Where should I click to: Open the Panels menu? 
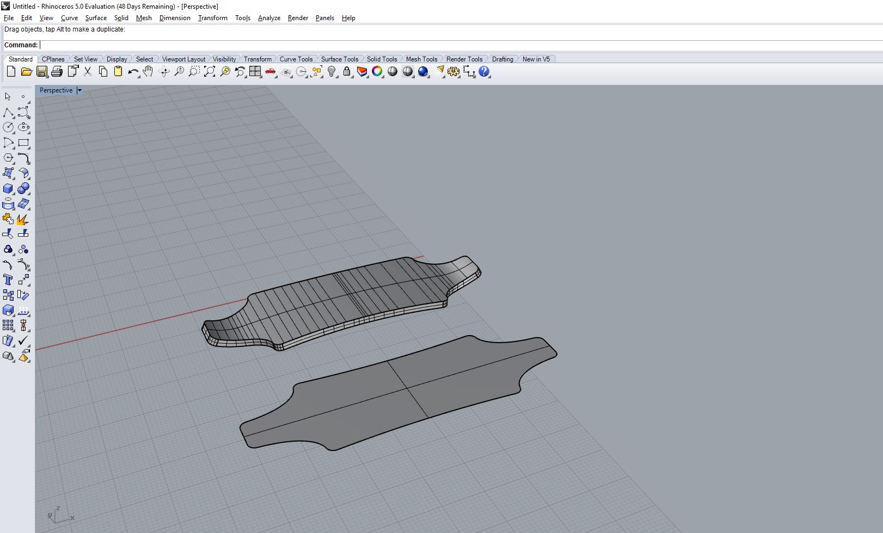(325, 18)
